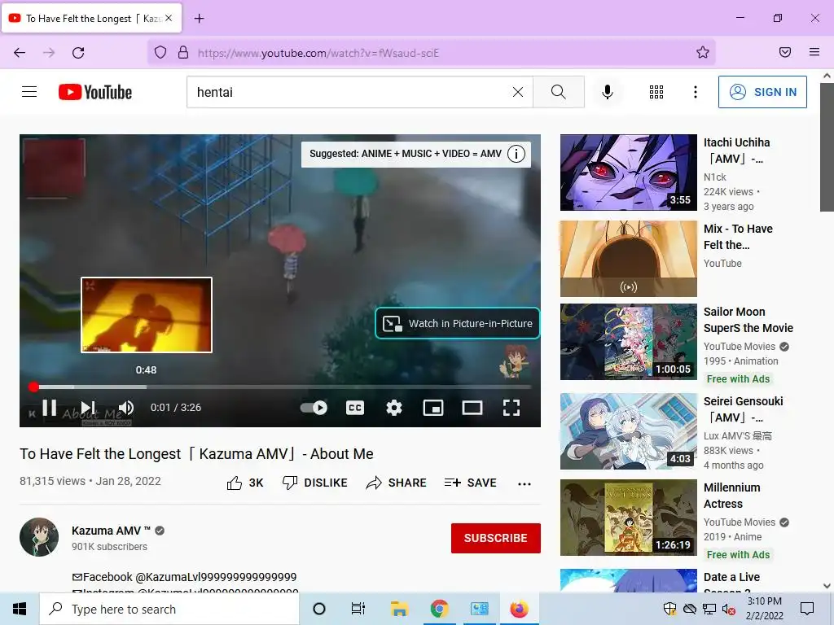This screenshot has height=625, width=834.
Task: Open Millennium Actress movie title
Action: click(x=731, y=496)
